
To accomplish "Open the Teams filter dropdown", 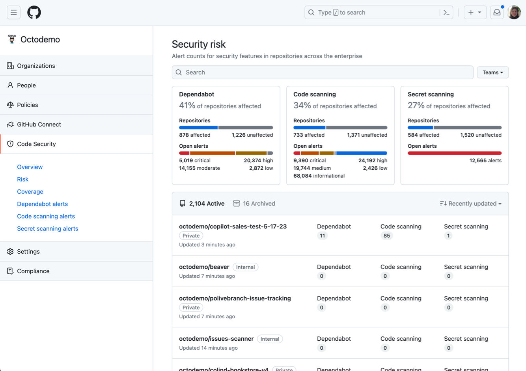I will click(492, 72).
